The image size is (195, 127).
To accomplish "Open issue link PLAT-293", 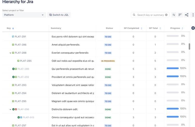I will click(x=20, y=85).
